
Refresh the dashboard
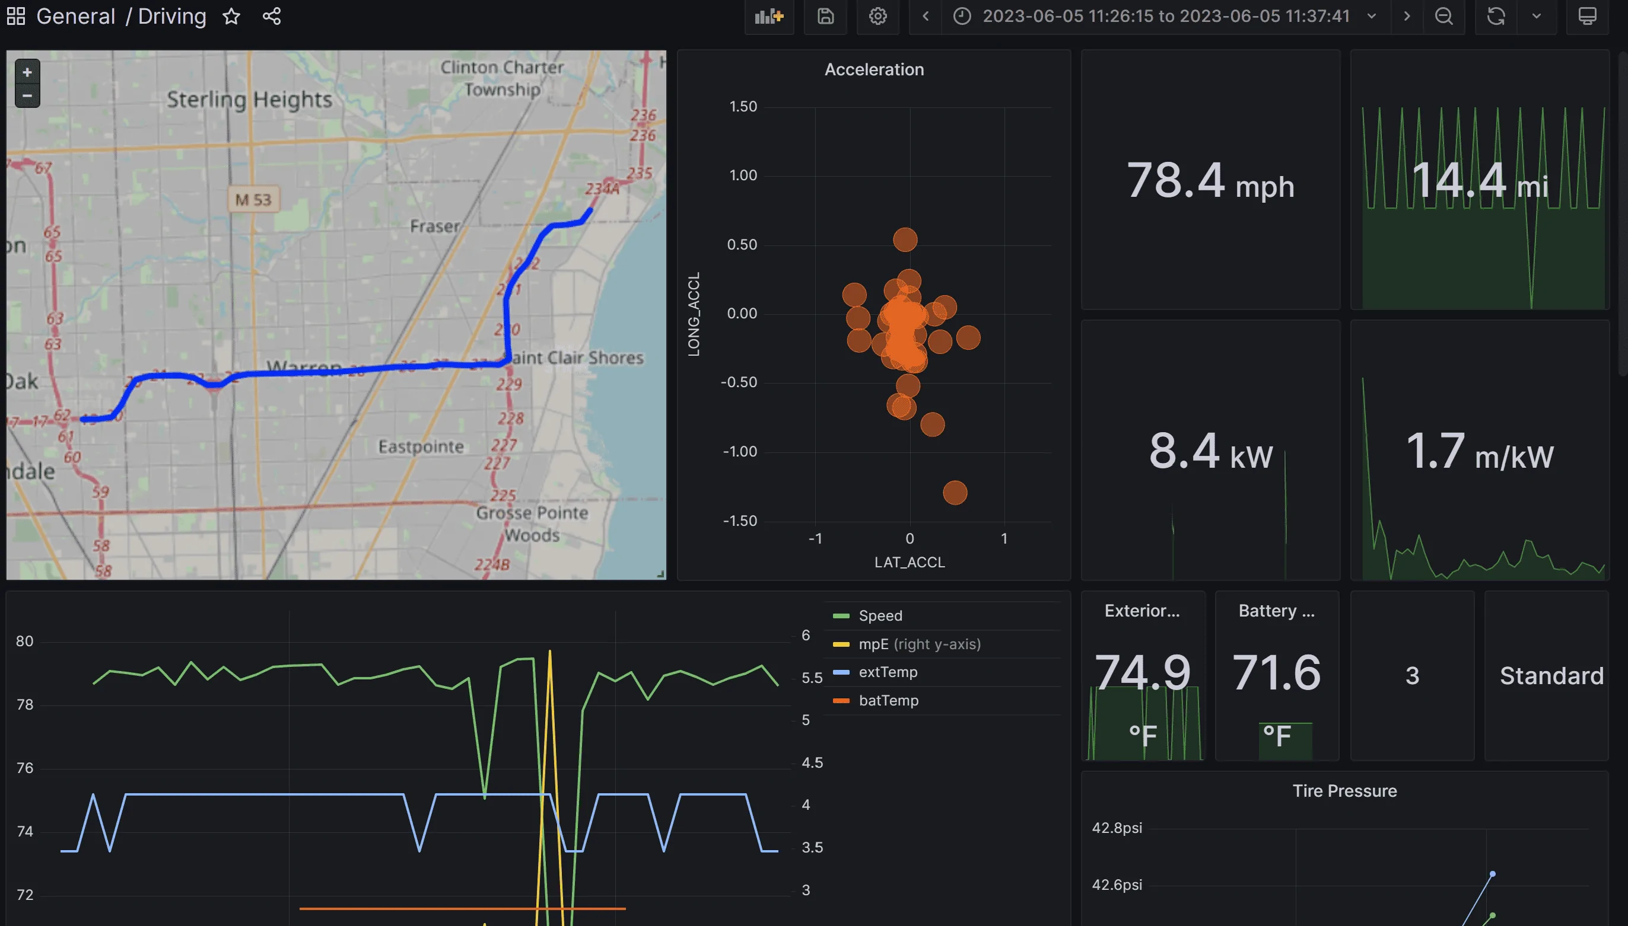coord(1496,17)
